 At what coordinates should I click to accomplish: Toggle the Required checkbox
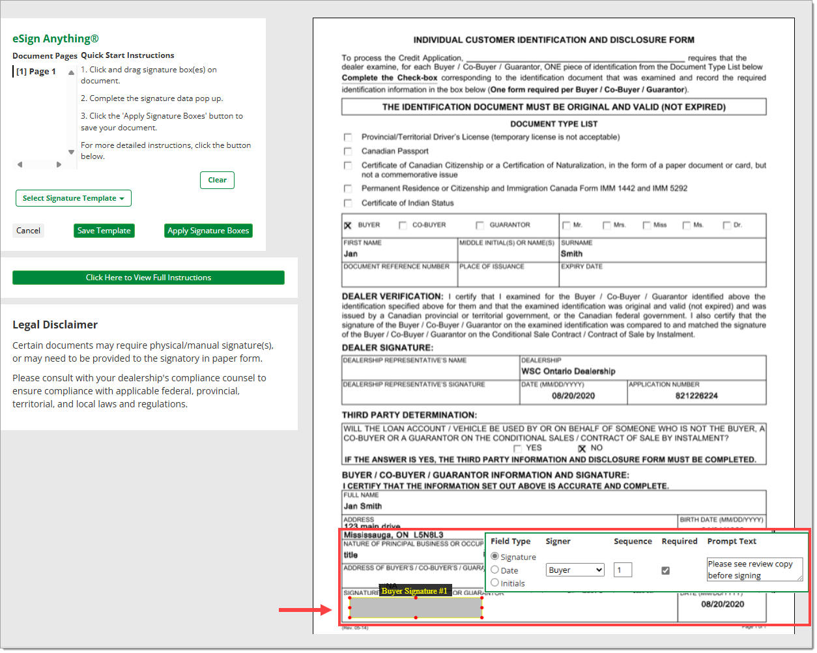tap(665, 570)
